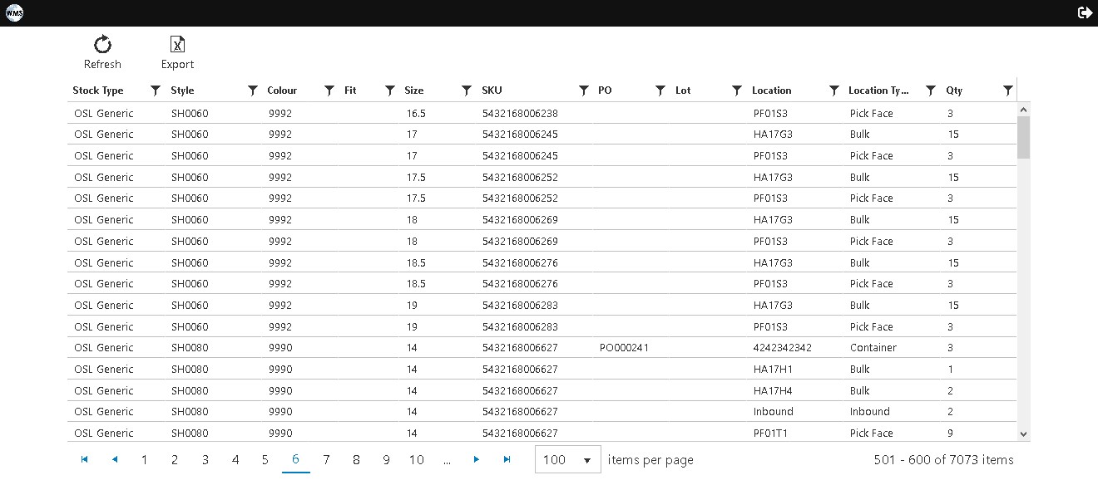The image size is (1098, 480).
Task: Open the Stock Type column filter
Action: click(x=155, y=91)
